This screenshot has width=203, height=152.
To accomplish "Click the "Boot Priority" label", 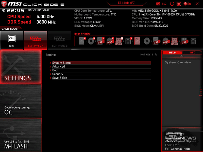I will pos(82,34).
